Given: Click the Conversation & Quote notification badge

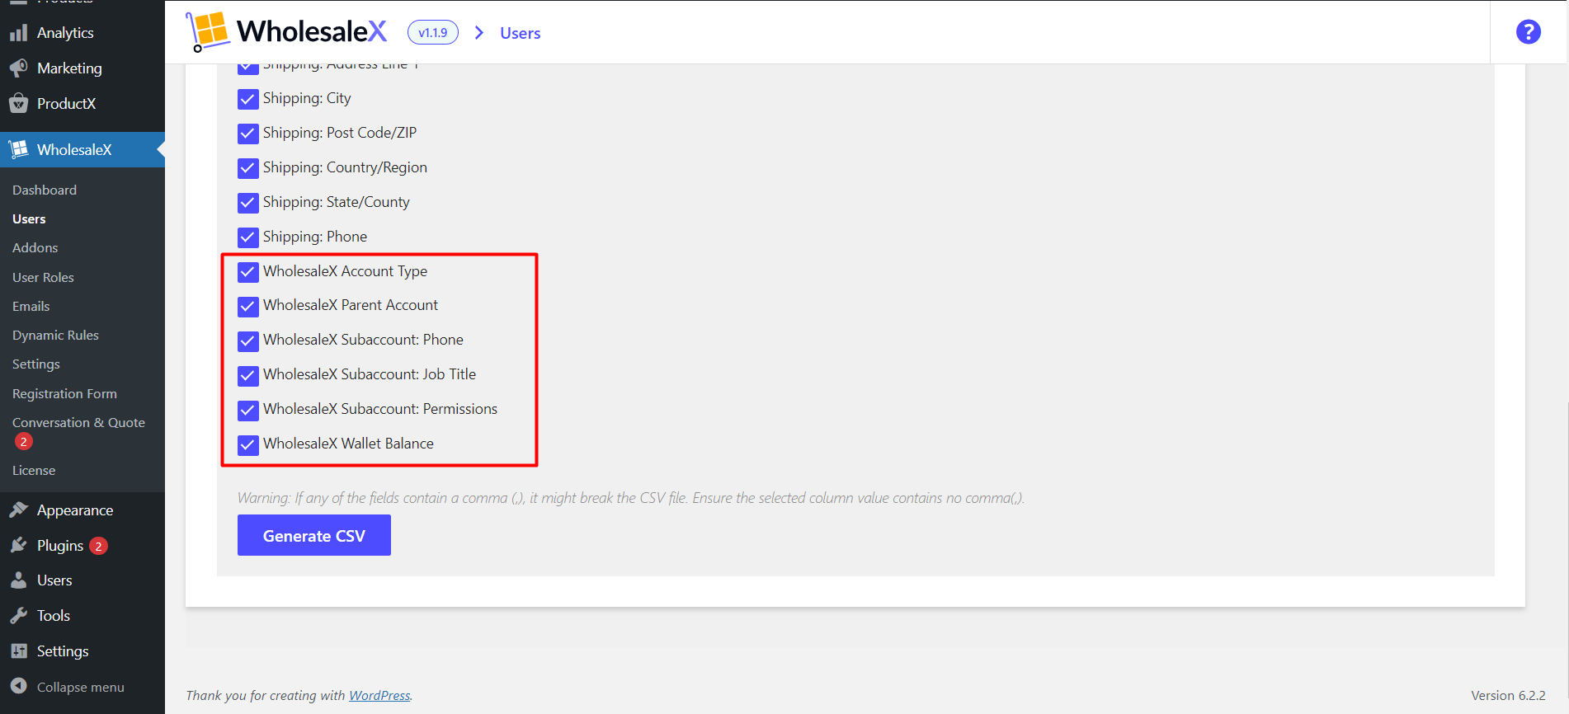Looking at the screenshot, I should [x=24, y=442].
